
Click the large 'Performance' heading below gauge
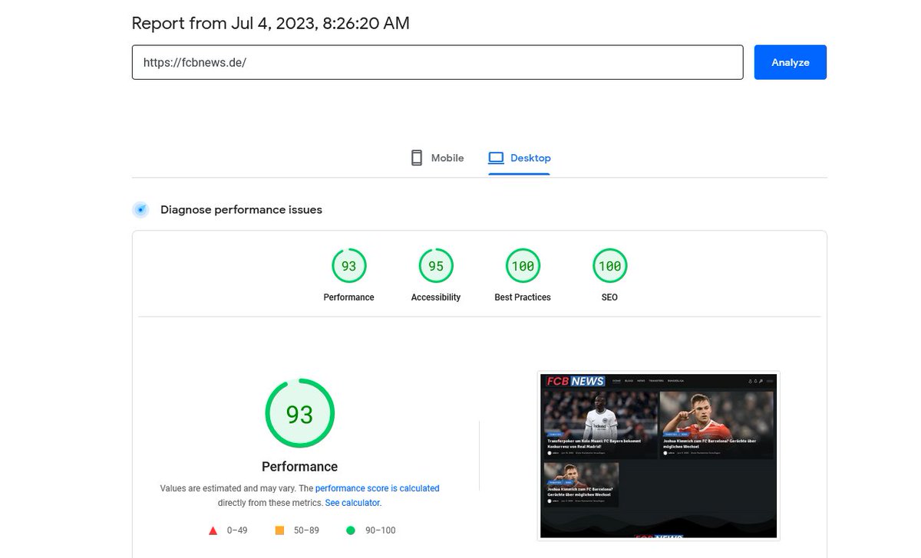(x=299, y=466)
